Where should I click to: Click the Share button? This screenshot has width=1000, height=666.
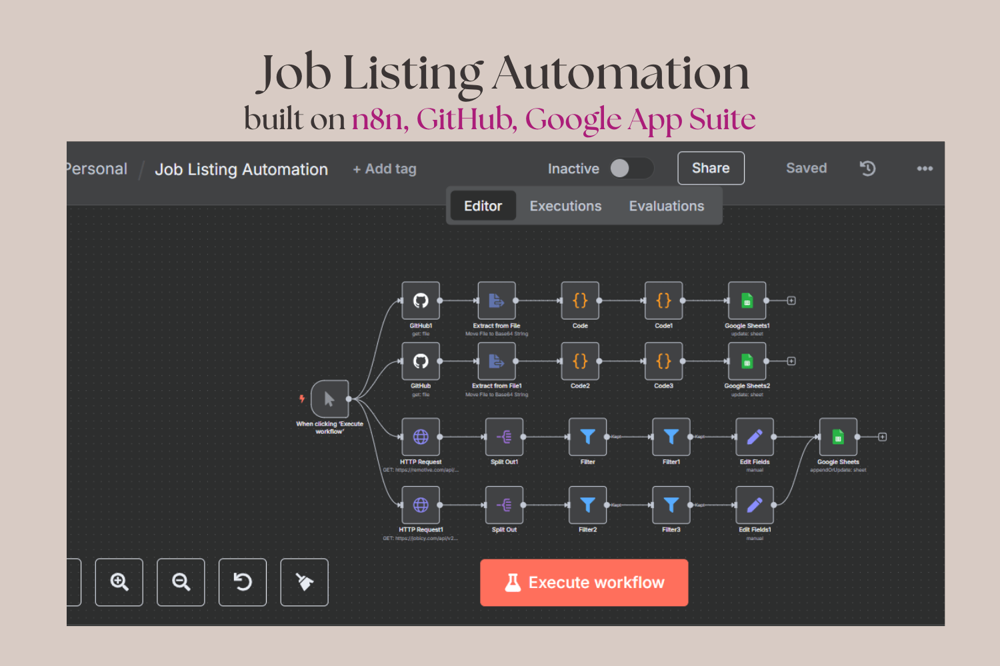[x=711, y=168]
